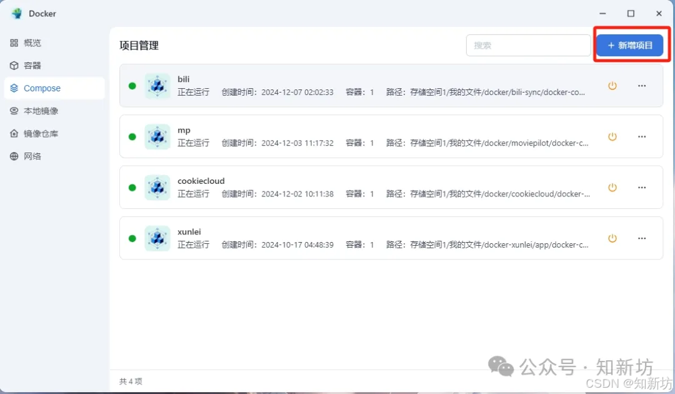Stop the bili project with power icon

tap(612, 86)
